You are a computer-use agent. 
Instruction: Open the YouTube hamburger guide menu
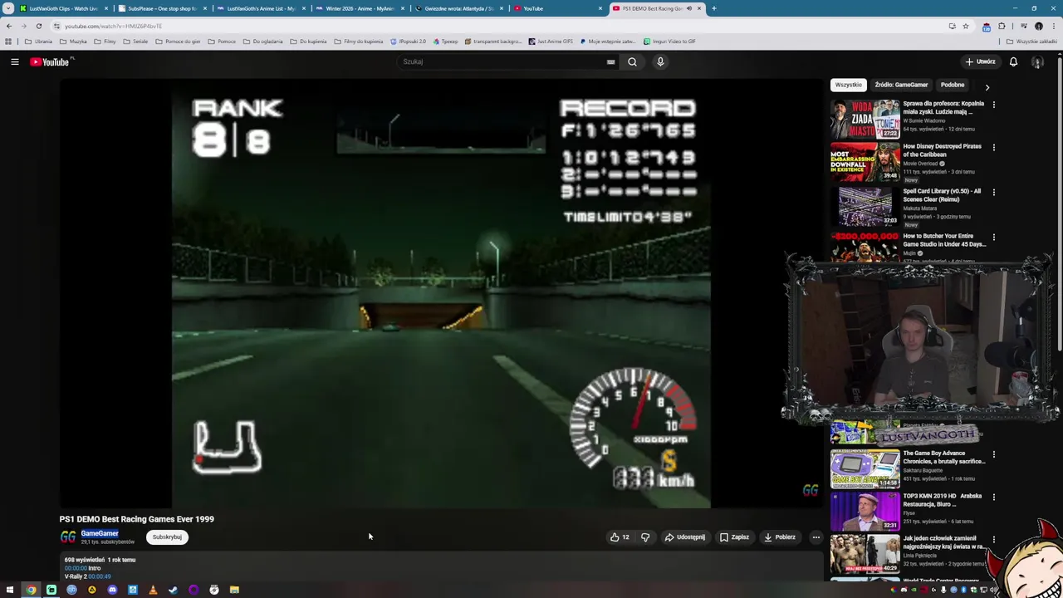point(14,61)
